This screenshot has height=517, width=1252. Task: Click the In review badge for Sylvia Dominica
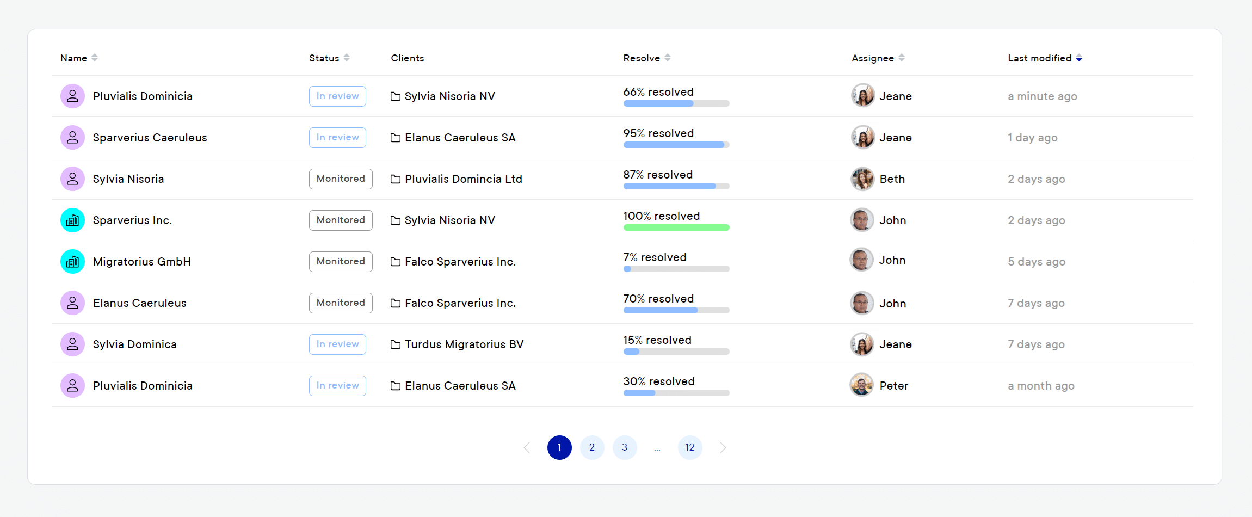337,344
